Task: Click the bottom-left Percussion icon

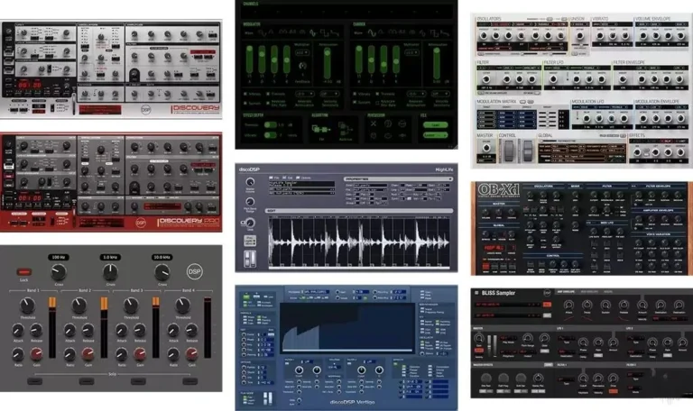Action: click(374, 135)
